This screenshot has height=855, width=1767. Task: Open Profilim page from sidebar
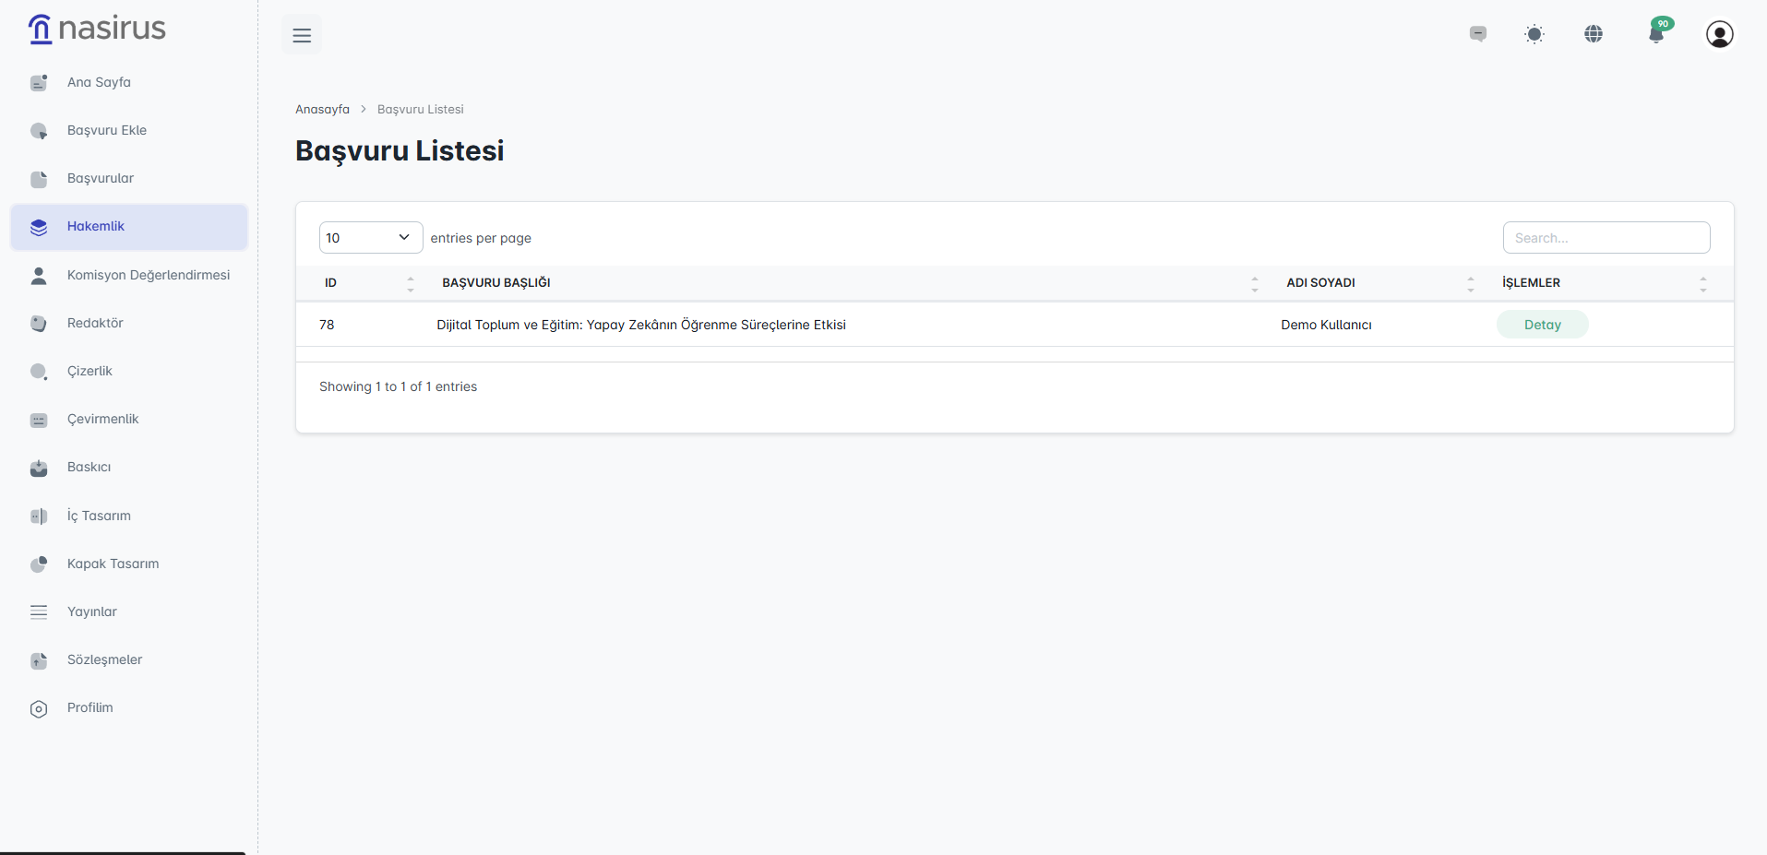pos(90,707)
